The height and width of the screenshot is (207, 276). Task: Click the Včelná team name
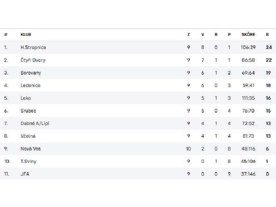[28, 136]
